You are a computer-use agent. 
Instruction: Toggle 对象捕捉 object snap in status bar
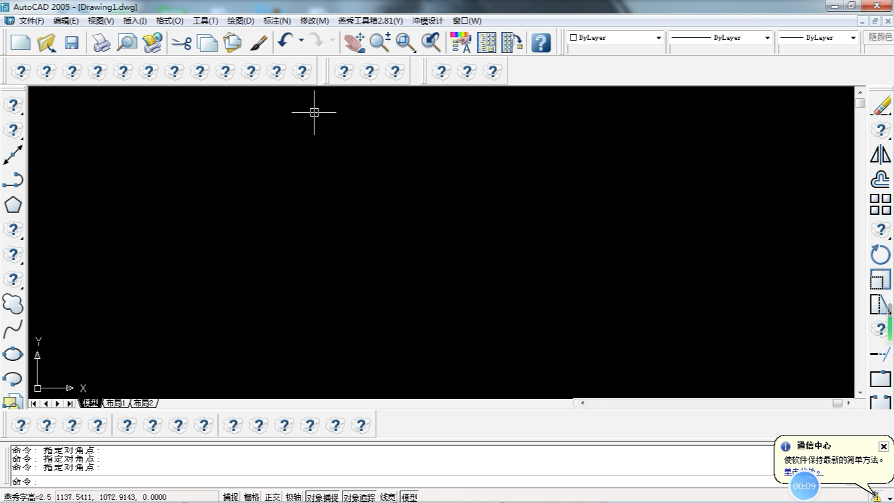coord(323,497)
